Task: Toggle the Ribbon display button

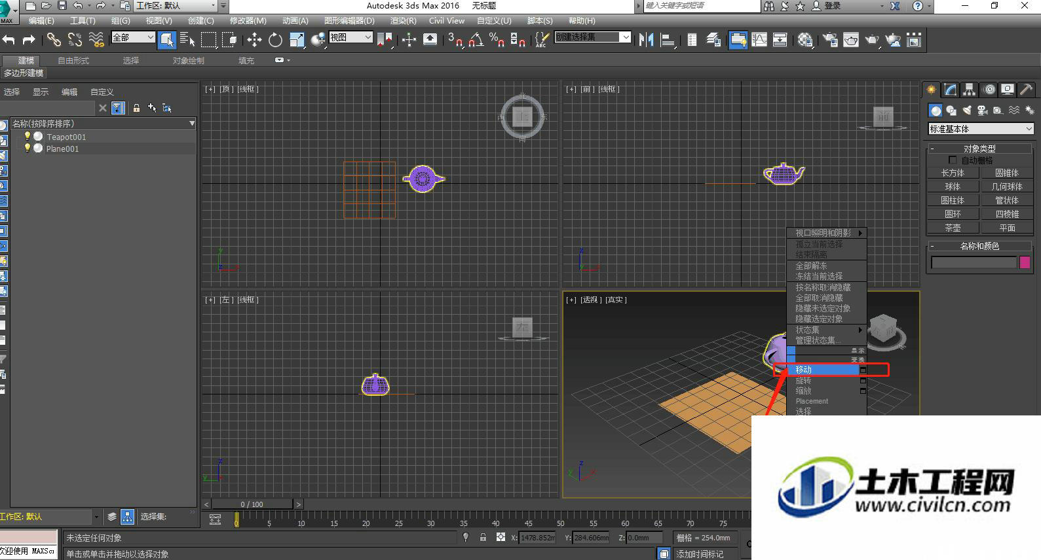Action: coord(738,40)
